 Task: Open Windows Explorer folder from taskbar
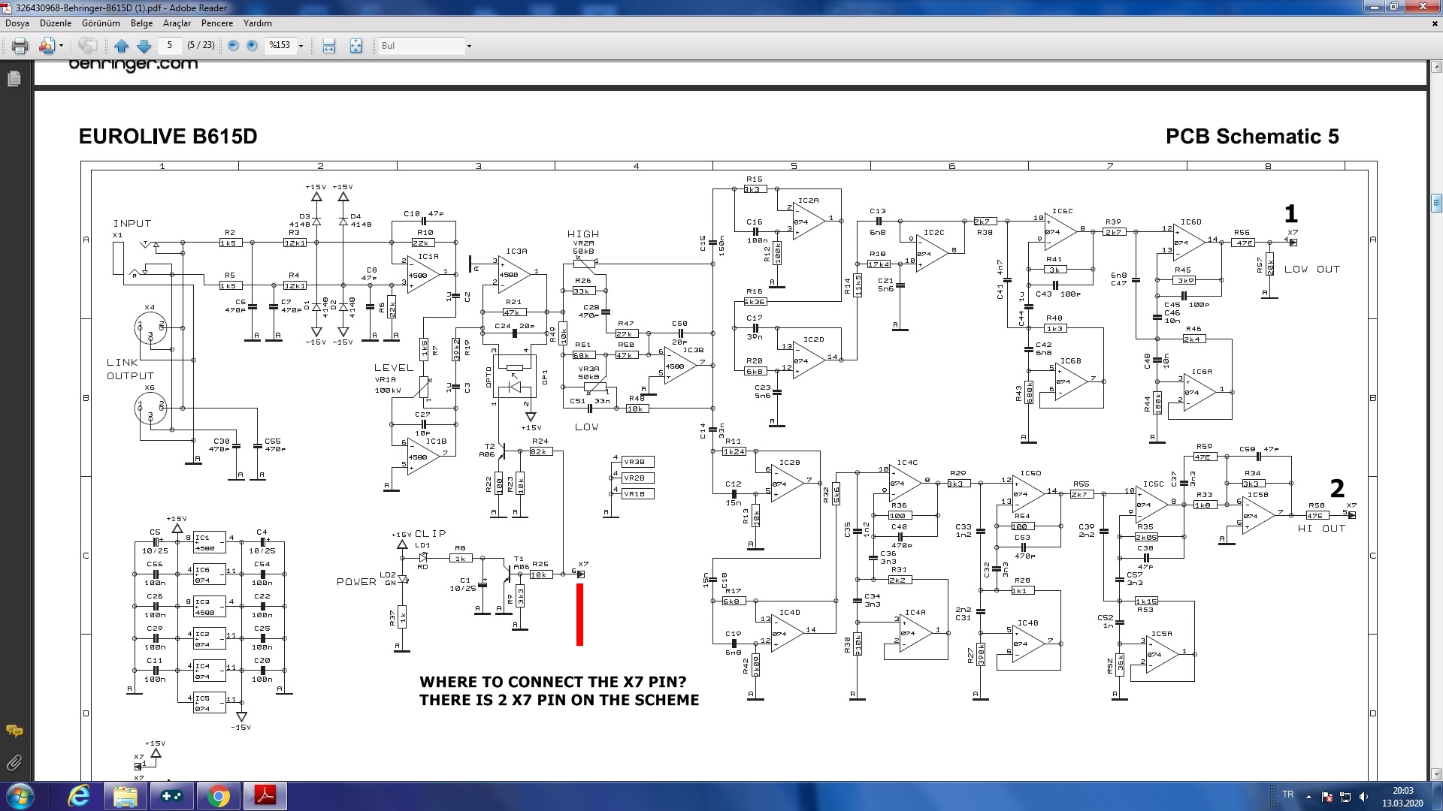(125, 796)
